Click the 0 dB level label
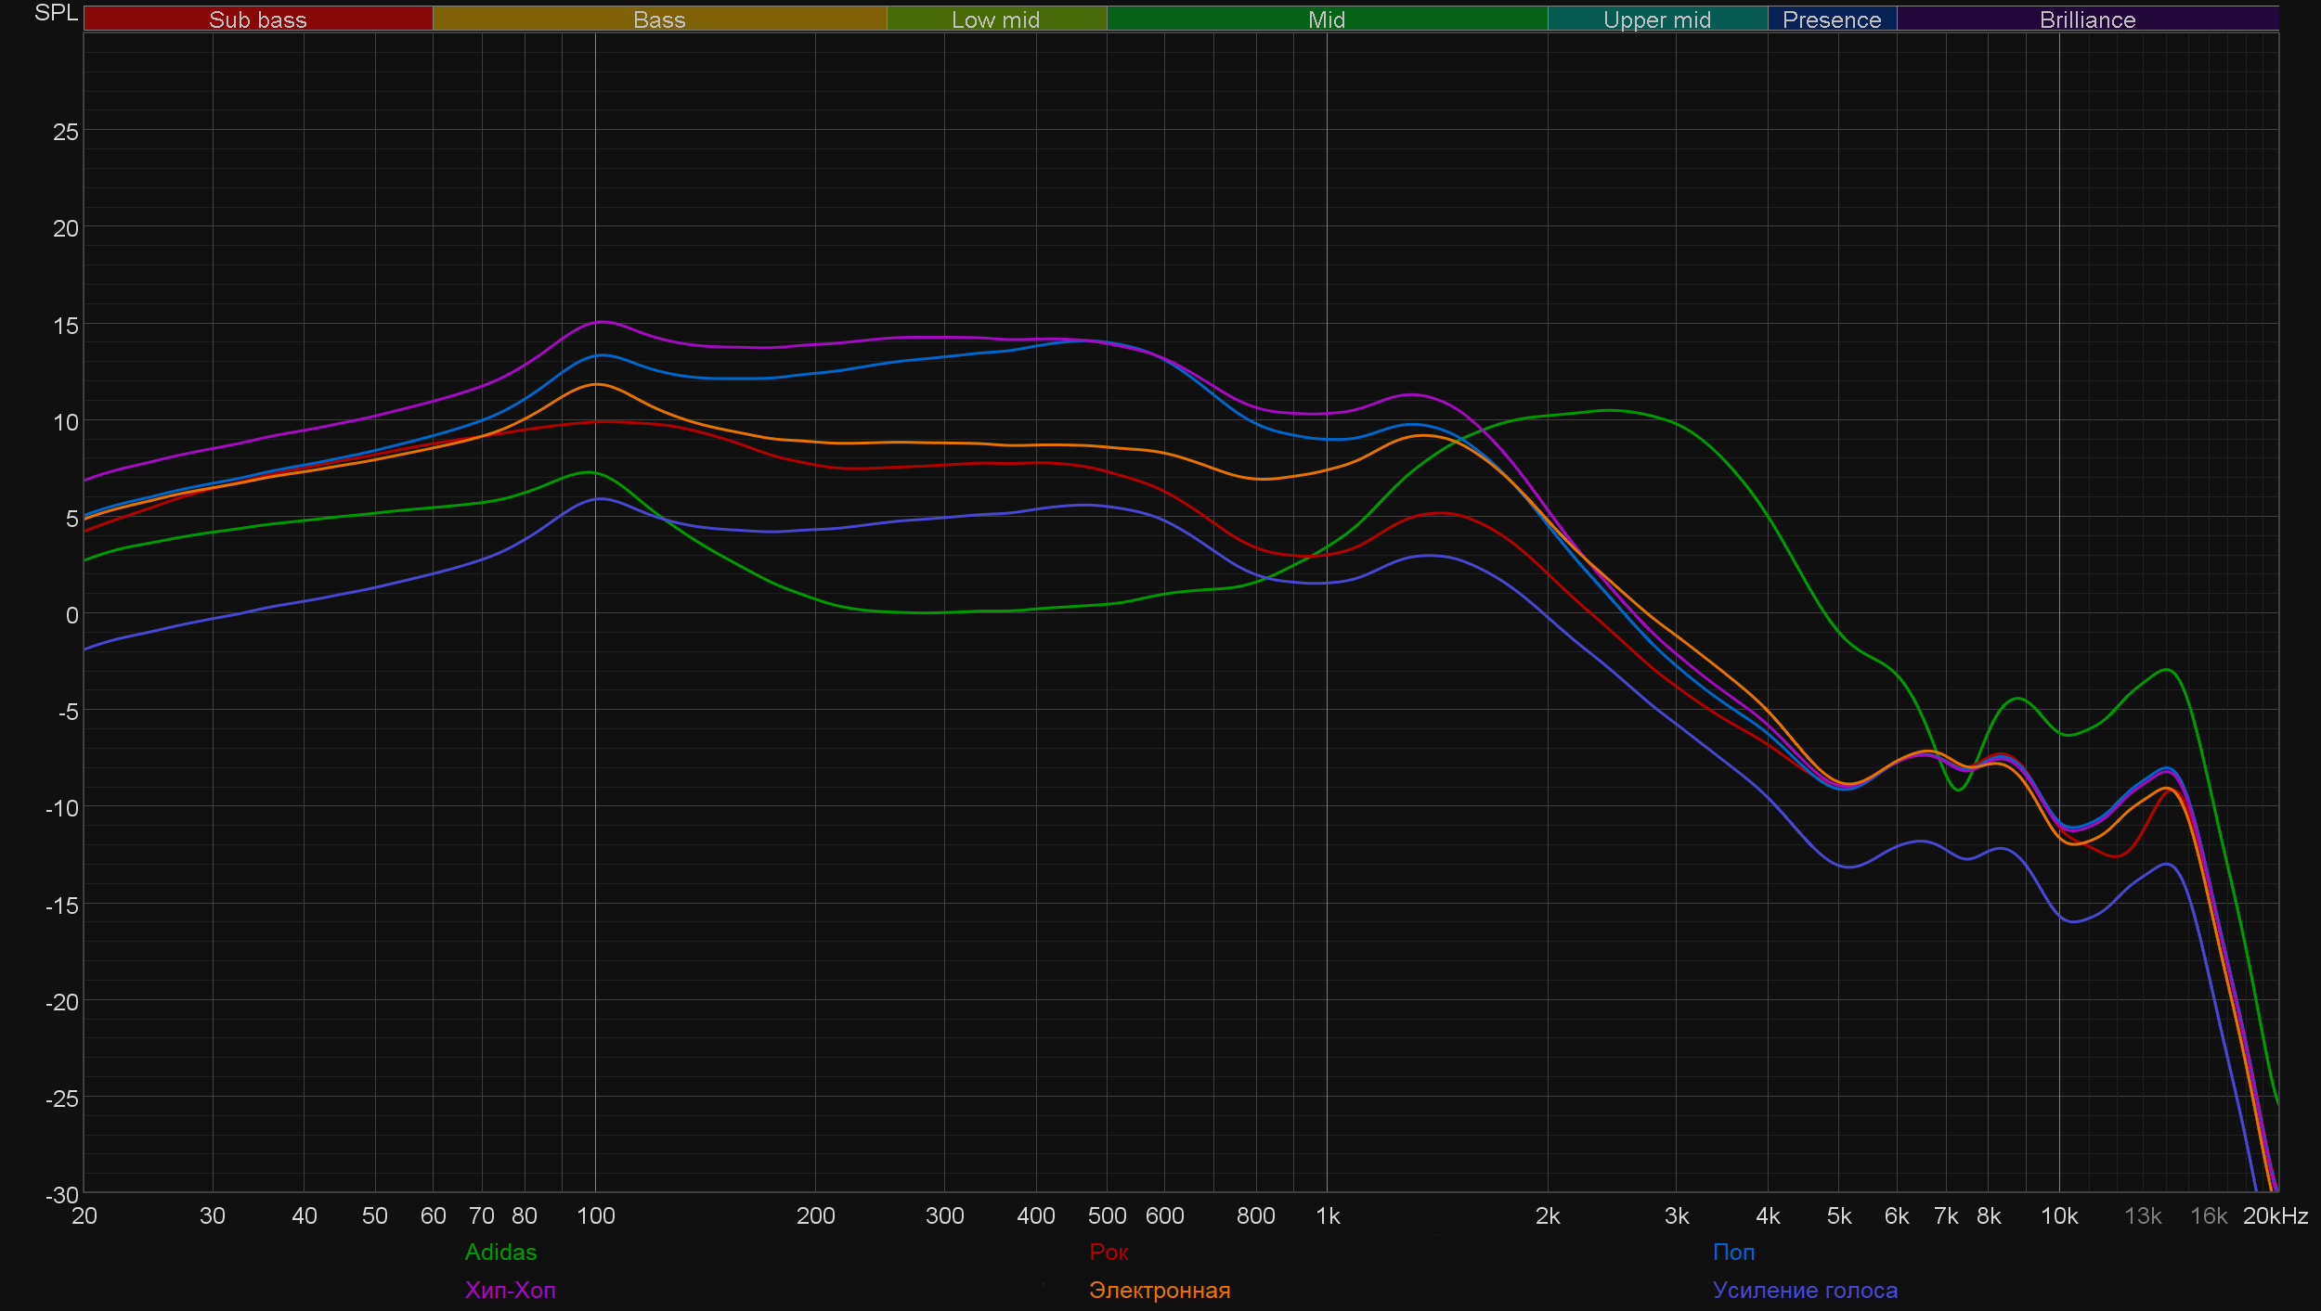This screenshot has height=1311, width=2321. (71, 615)
